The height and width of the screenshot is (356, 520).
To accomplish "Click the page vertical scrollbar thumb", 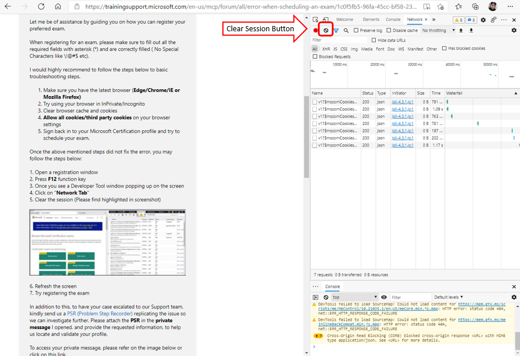I will (306, 137).
